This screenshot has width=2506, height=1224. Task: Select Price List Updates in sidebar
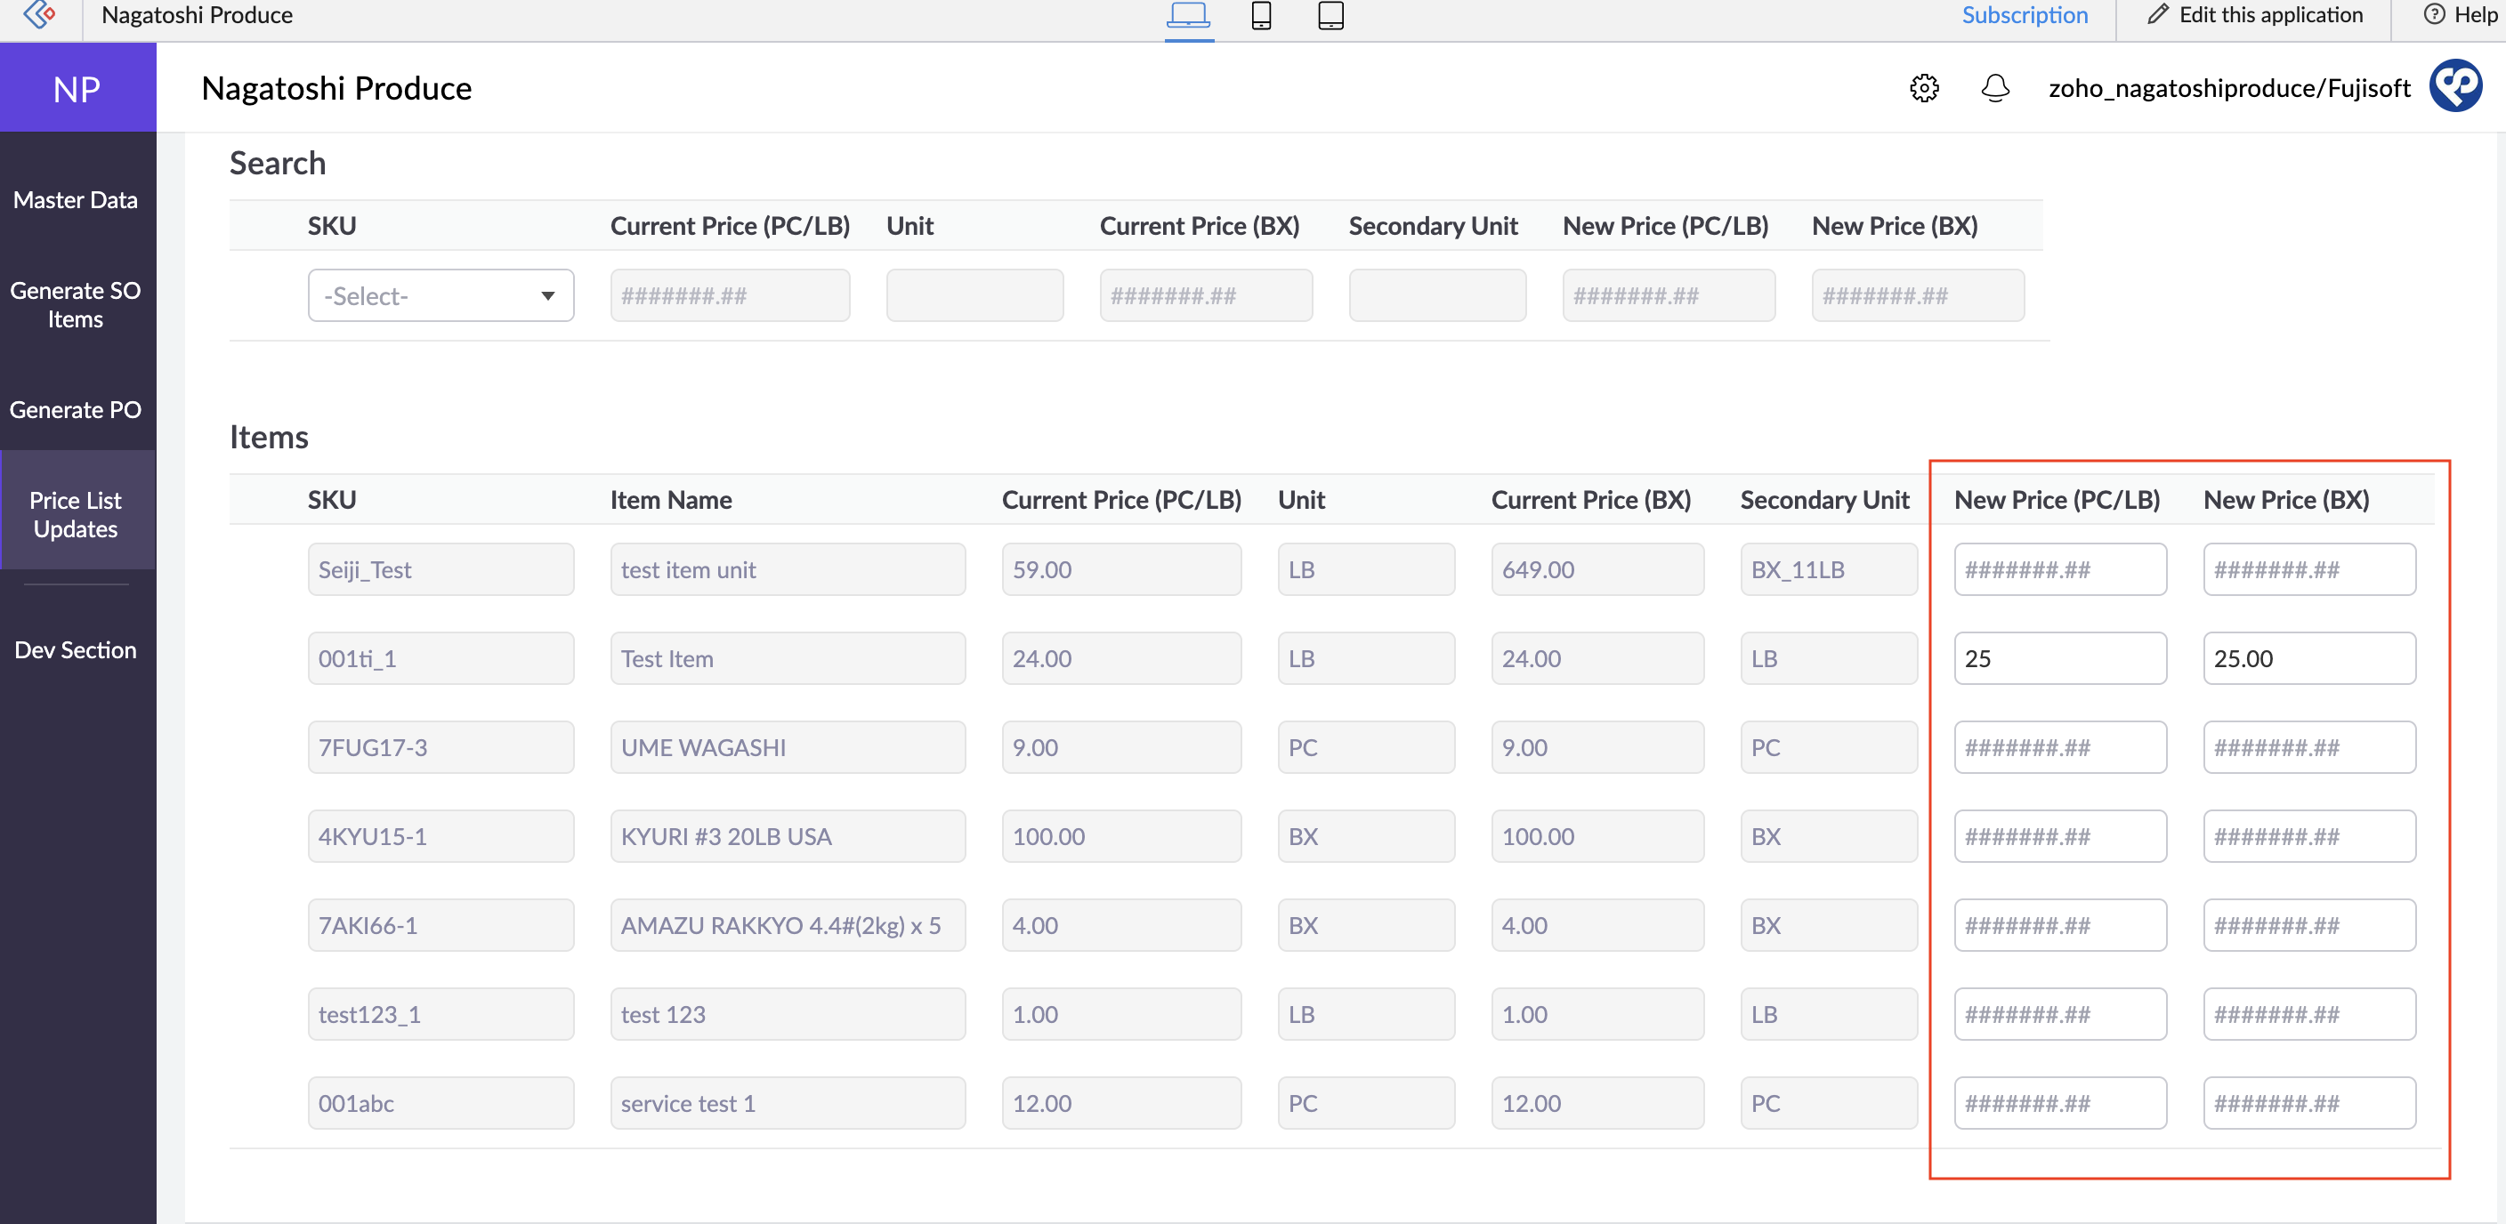(76, 514)
